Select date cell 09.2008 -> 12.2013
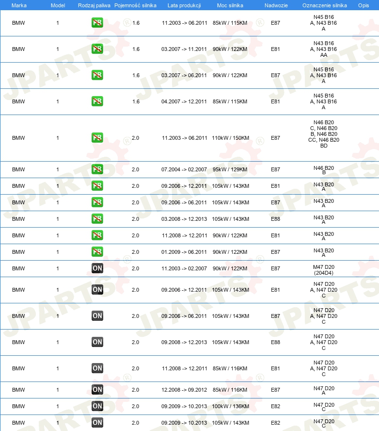This screenshot has width=379, height=431. (184, 342)
